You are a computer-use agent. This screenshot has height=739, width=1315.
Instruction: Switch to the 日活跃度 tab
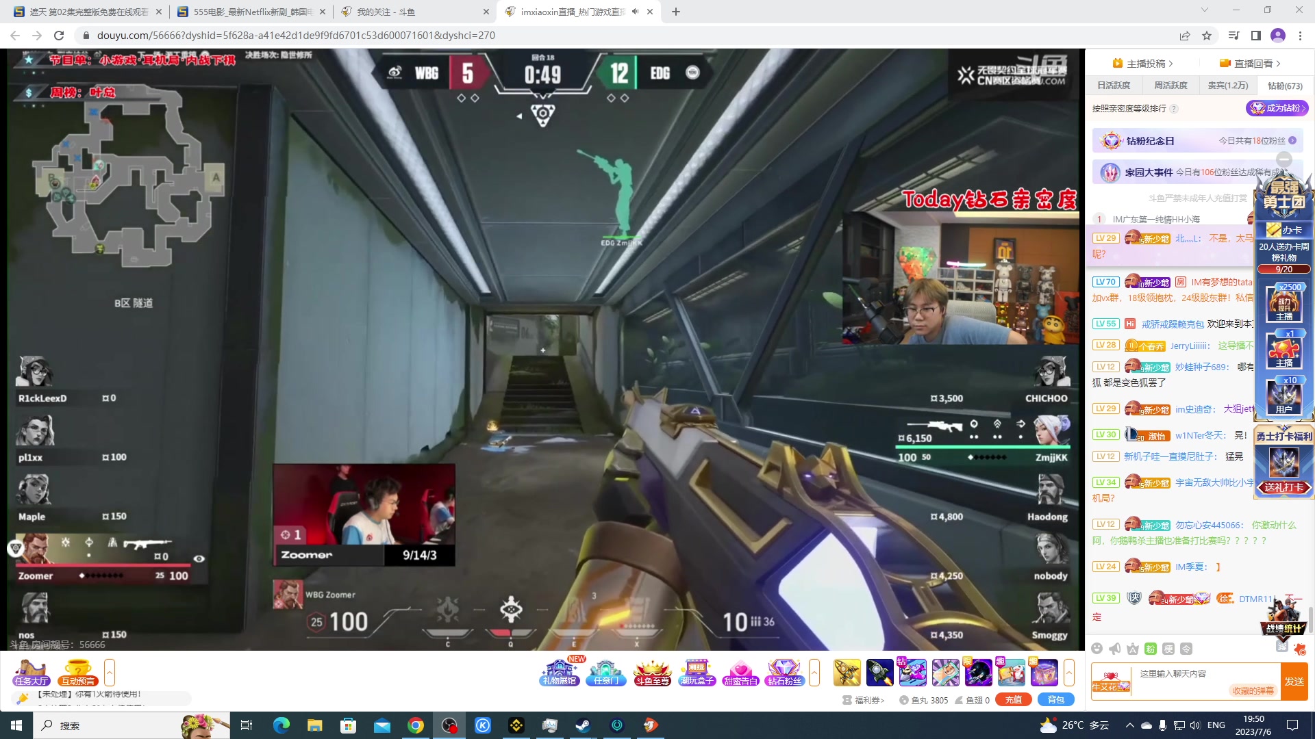(x=1114, y=86)
